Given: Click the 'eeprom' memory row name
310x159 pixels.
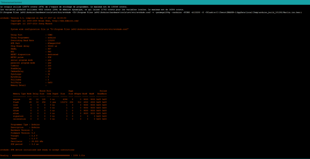Looking at the screenshot, I should tap(16, 99).
